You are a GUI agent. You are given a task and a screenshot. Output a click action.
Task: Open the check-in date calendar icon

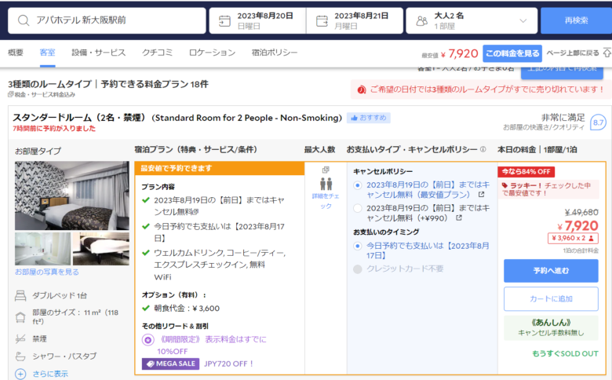(x=224, y=21)
